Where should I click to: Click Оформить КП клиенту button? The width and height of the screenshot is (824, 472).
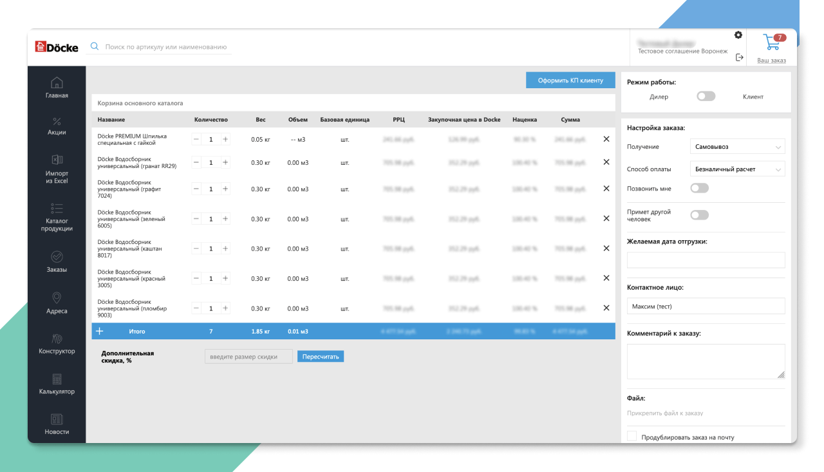(x=570, y=80)
